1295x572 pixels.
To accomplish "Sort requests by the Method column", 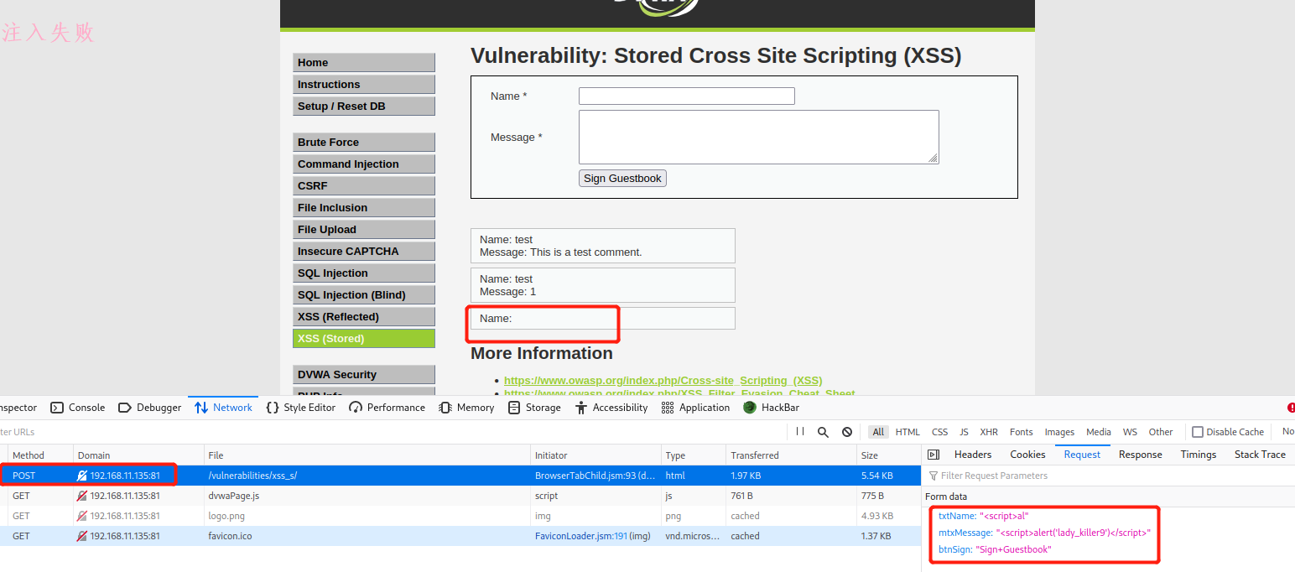I will click(x=40, y=455).
